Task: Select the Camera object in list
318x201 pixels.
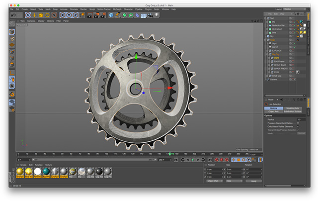Action: click(x=274, y=79)
